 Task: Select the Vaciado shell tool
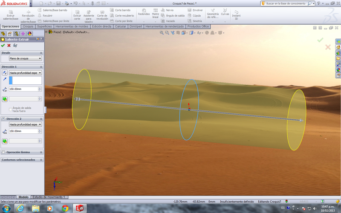point(168,21)
